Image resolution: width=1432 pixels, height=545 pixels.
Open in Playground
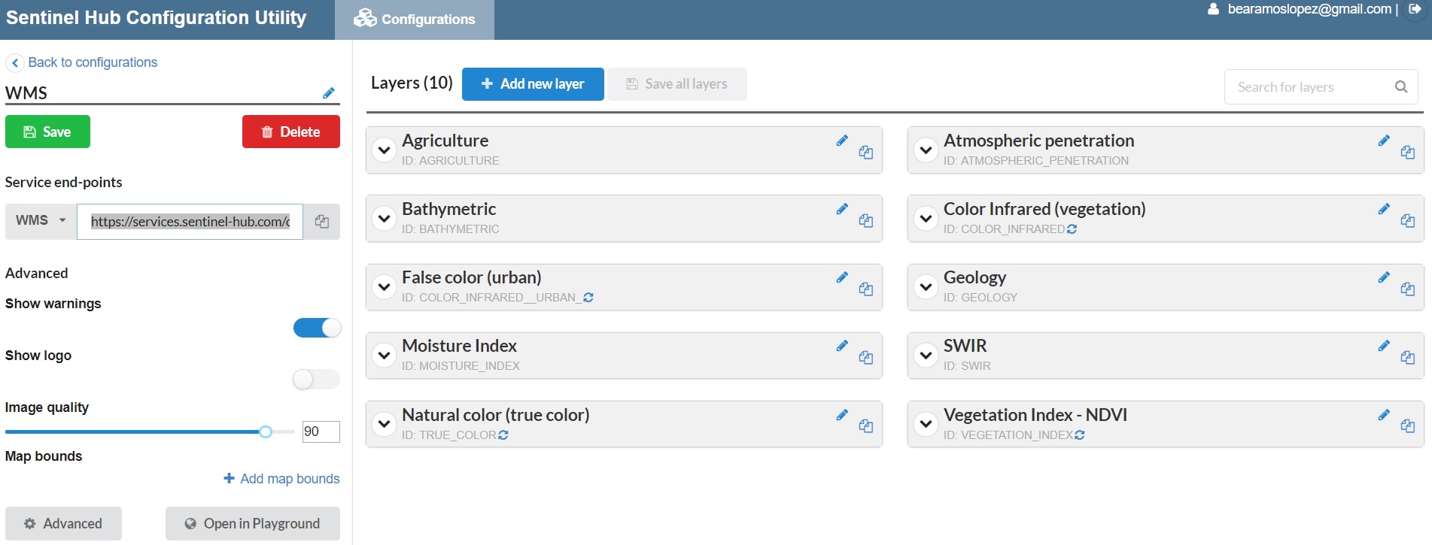pyautogui.click(x=253, y=523)
